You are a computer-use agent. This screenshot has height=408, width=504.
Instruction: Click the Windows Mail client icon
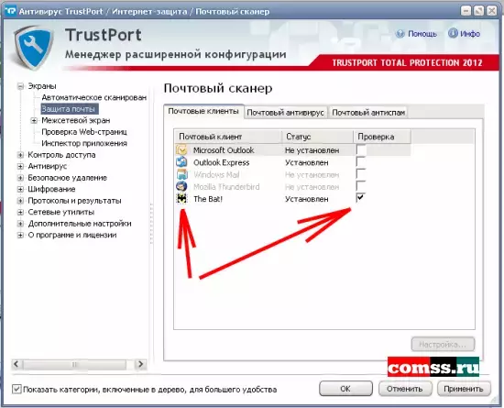[181, 174]
